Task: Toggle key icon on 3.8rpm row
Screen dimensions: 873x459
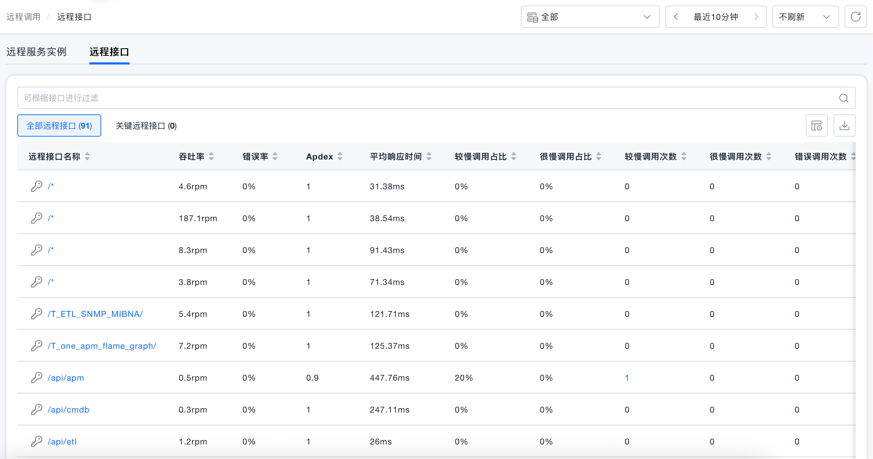Action: (x=36, y=282)
